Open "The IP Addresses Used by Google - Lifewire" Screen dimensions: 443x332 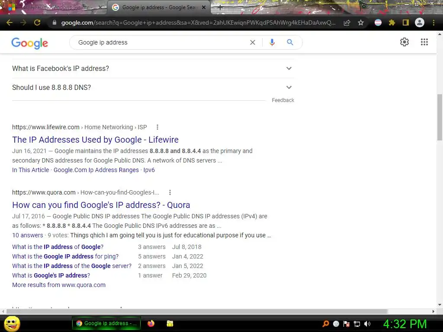[x=95, y=140]
